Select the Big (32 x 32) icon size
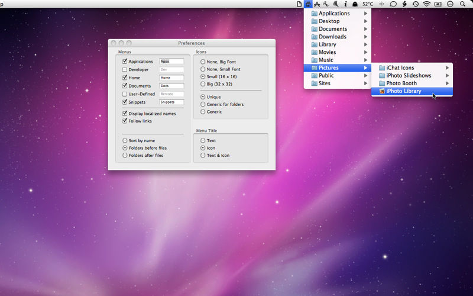 tap(203, 84)
